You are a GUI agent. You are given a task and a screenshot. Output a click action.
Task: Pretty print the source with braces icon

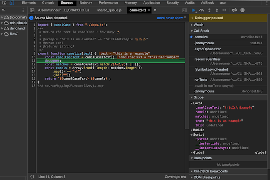[x=32, y=177]
